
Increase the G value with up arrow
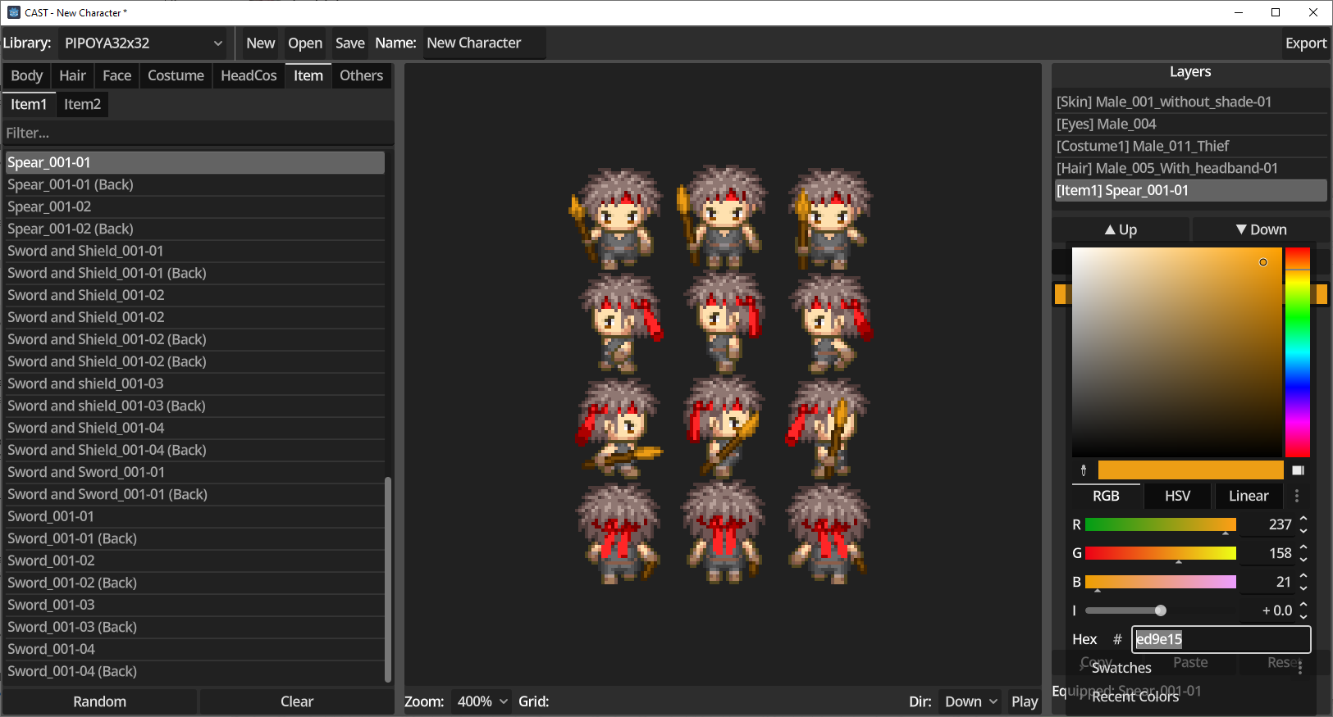point(1303,547)
